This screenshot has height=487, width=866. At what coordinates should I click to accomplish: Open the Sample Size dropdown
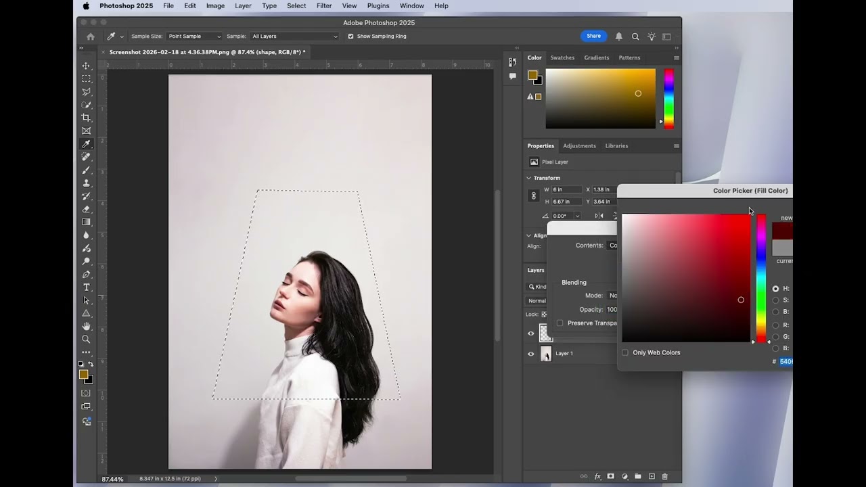(x=193, y=37)
